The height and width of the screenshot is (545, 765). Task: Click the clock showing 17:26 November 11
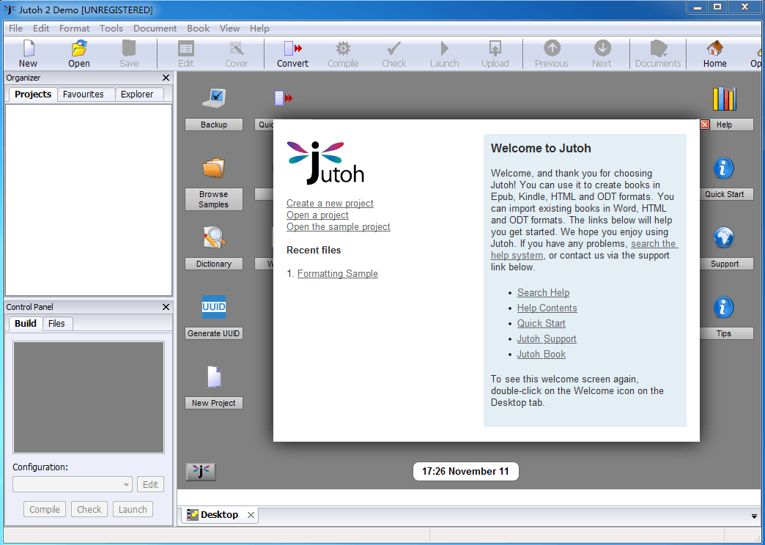tap(465, 471)
